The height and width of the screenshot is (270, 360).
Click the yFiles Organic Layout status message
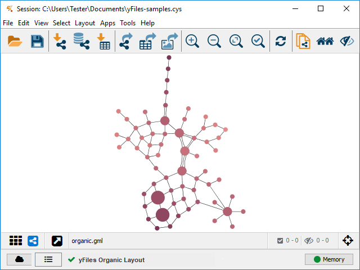coord(111,260)
